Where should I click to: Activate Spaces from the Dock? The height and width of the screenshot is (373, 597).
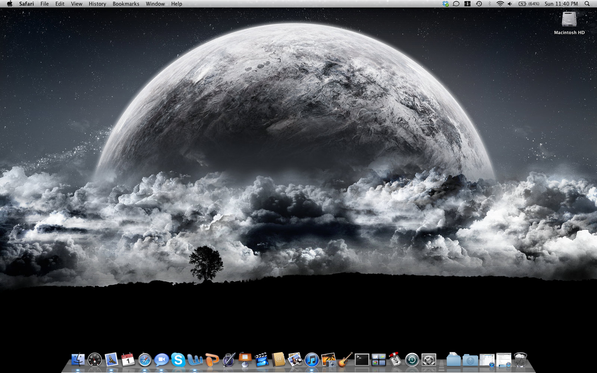point(379,360)
